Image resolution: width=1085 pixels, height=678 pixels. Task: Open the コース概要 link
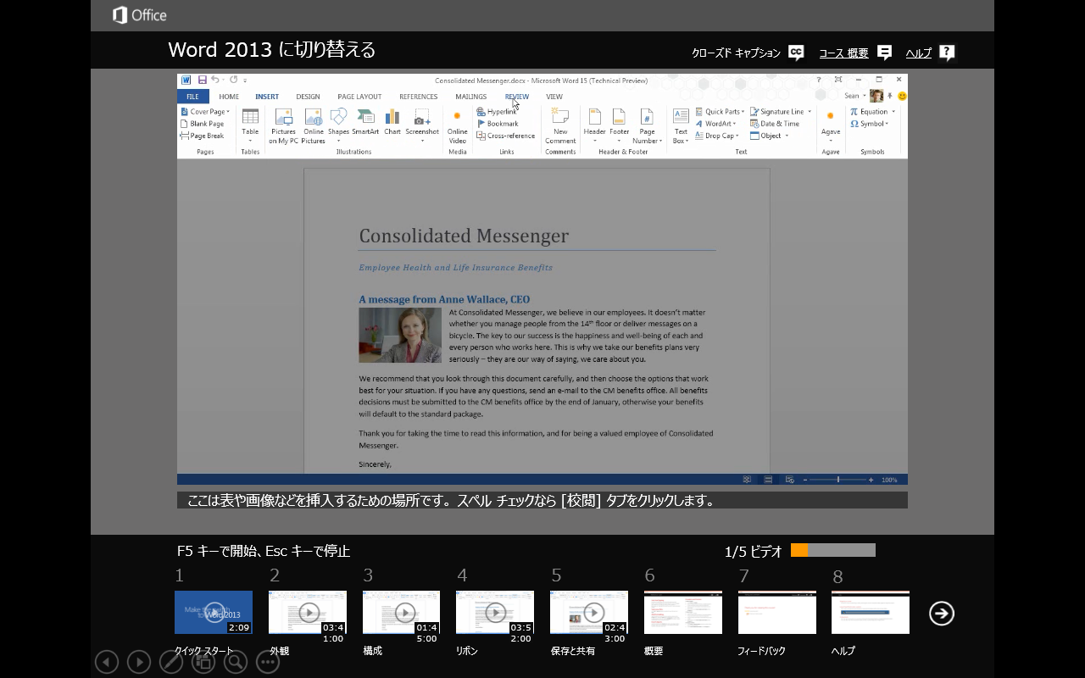pos(843,53)
